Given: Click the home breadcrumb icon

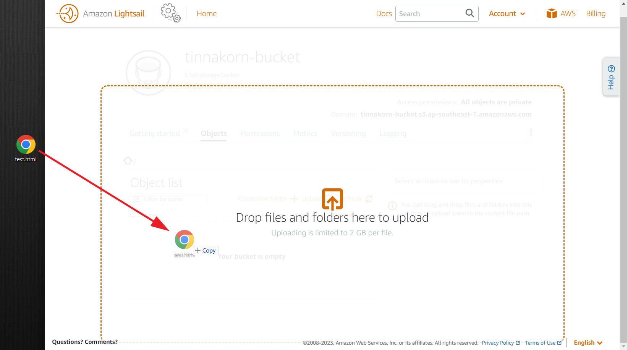Looking at the screenshot, I should tap(128, 160).
